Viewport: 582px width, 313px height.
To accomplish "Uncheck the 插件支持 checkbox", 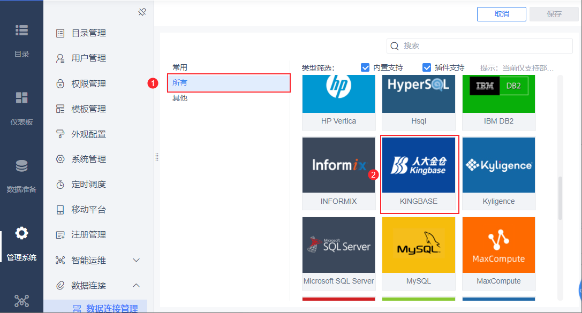I will tap(427, 67).
